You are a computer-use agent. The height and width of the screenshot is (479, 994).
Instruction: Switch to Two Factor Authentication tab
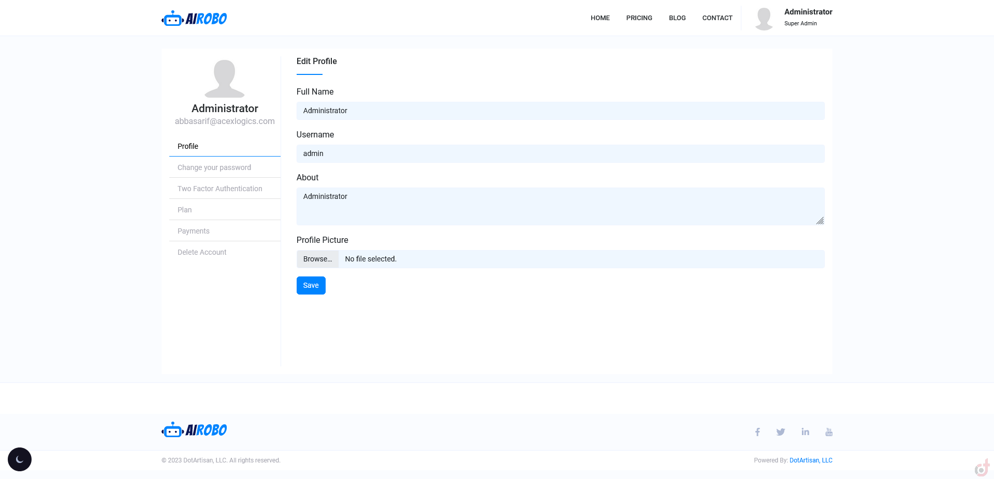click(x=220, y=189)
